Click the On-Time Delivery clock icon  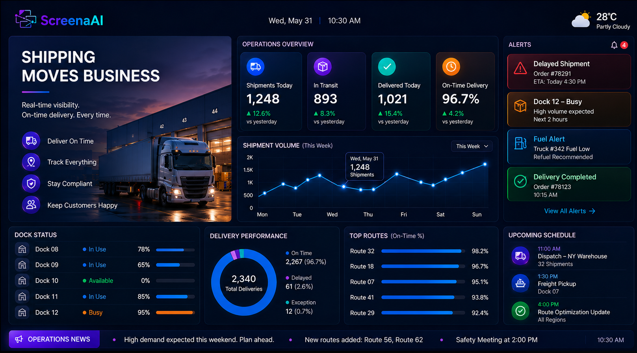pos(451,67)
